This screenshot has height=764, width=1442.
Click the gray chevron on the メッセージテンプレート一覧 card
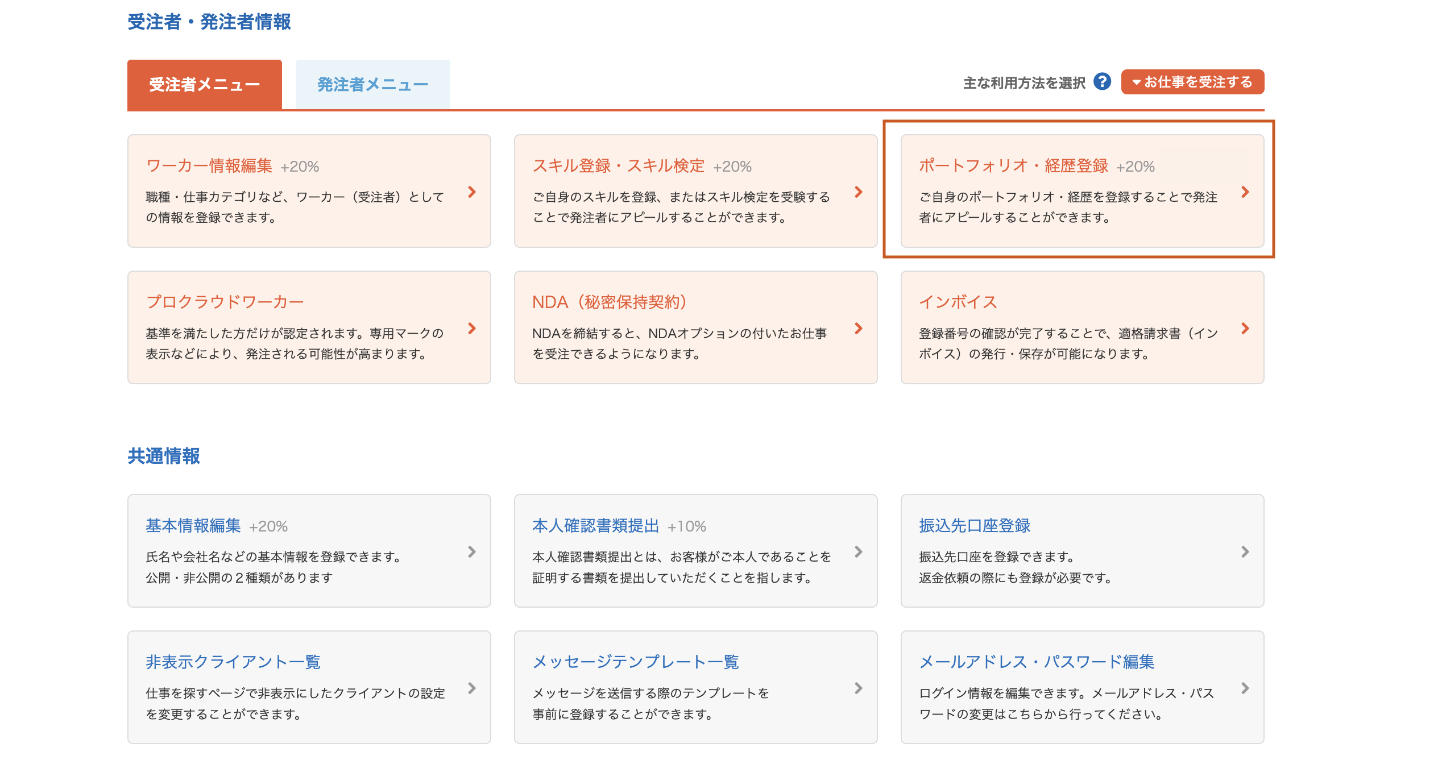[x=858, y=688]
